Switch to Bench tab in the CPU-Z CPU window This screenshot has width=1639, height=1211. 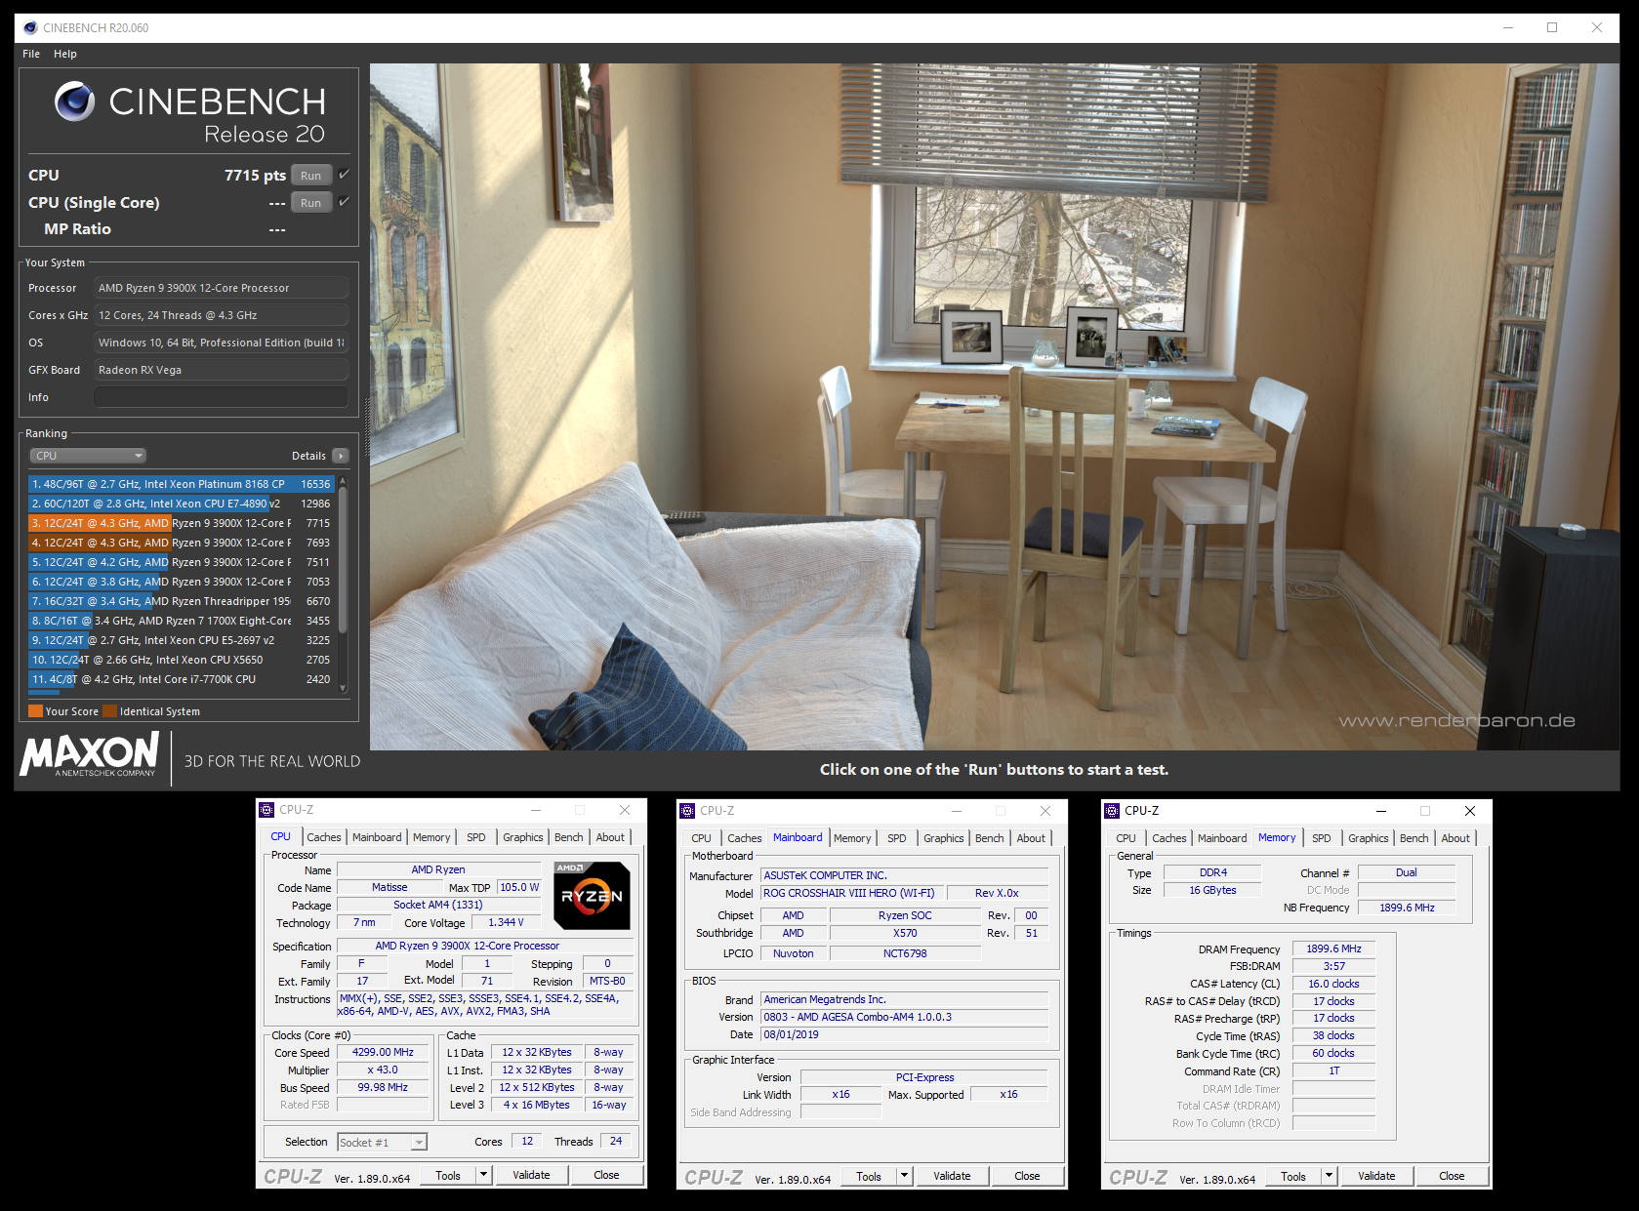pos(569,837)
